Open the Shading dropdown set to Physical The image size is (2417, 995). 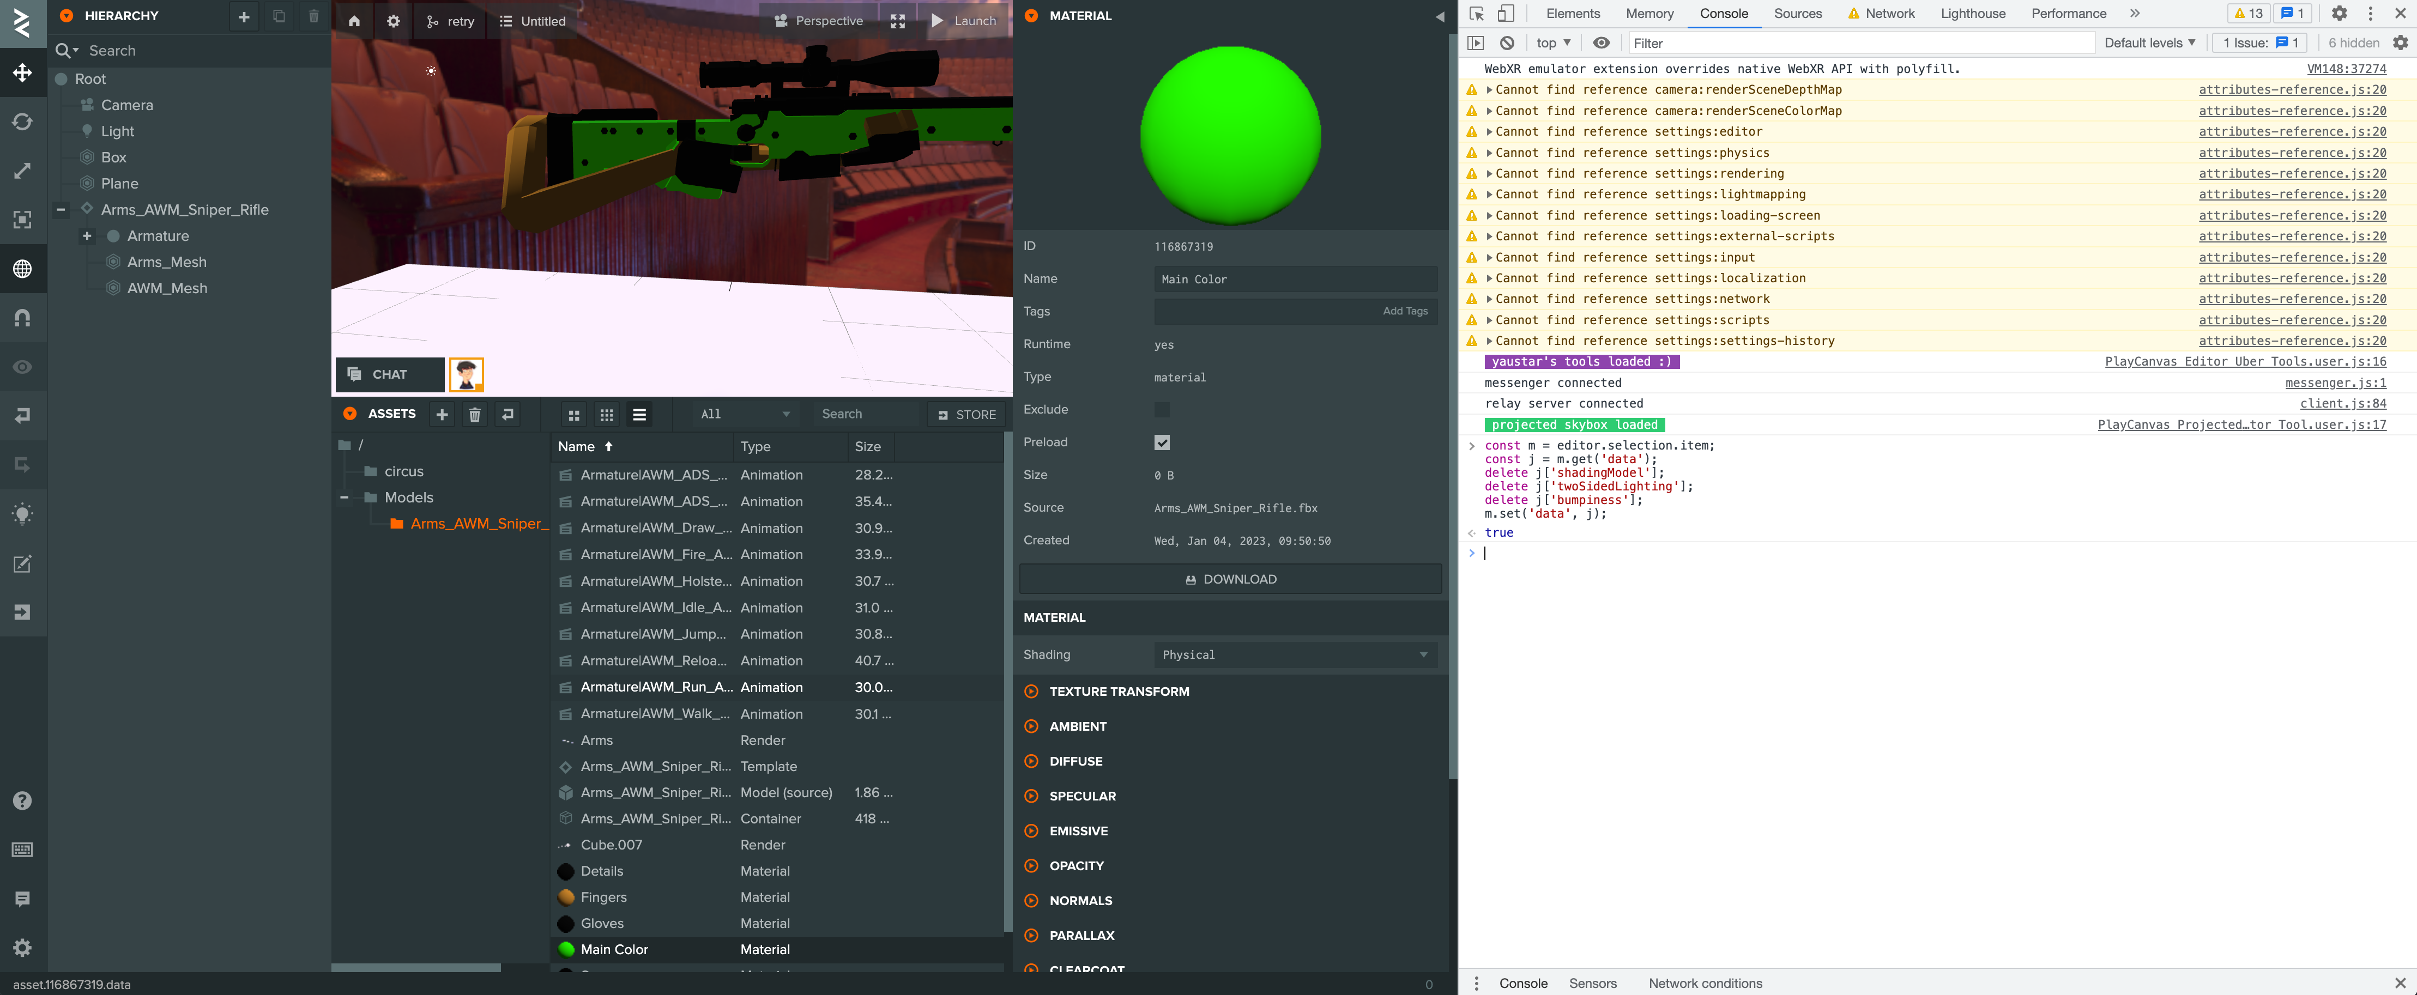(1295, 654)
